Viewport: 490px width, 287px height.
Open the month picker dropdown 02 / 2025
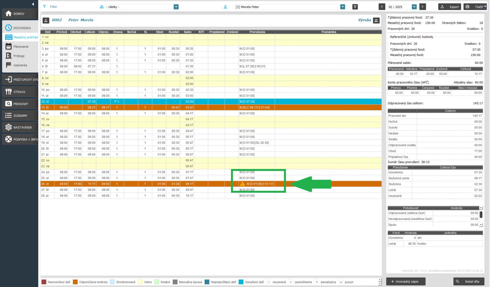(414, 7)
